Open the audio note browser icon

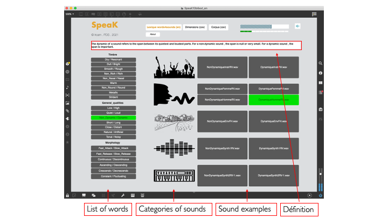coord(67,87)
